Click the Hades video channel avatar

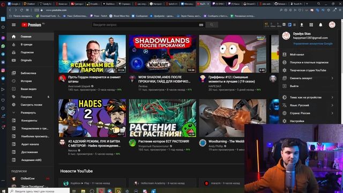(62, 143)
